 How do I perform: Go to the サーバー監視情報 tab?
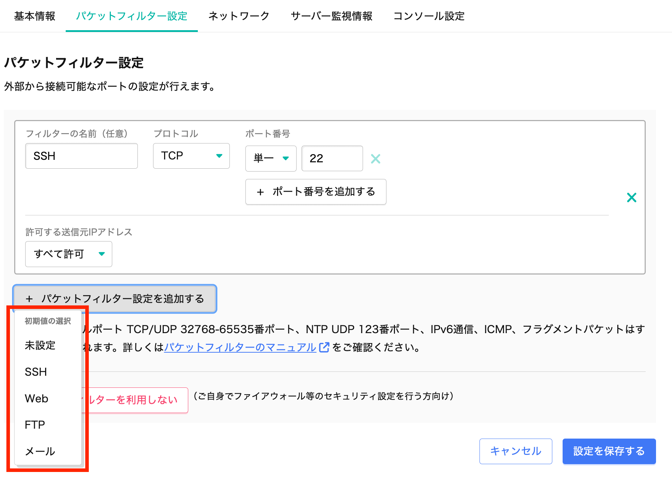click(x=331, y=16)
